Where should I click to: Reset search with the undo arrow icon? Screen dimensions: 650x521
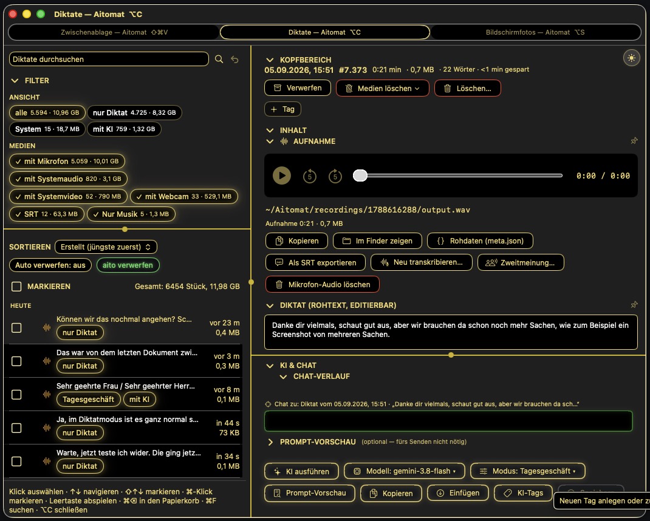click(234, 60)
